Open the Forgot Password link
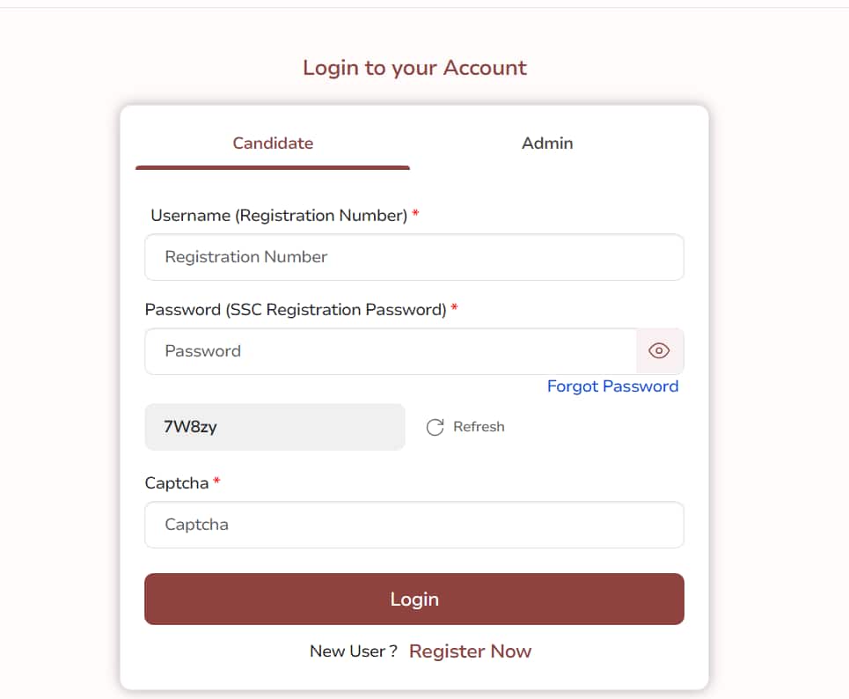The height and width of the screenshot is (699, 849). (612, 386)
